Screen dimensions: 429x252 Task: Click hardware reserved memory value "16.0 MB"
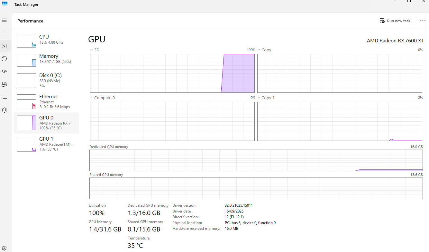(232, 229)
